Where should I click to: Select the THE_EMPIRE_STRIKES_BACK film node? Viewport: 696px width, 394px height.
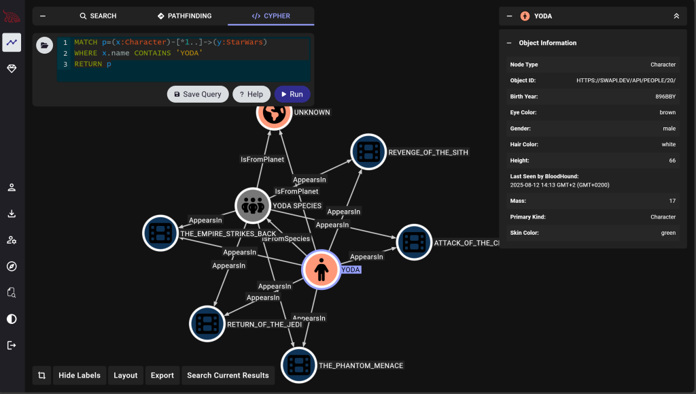(160, 233)
